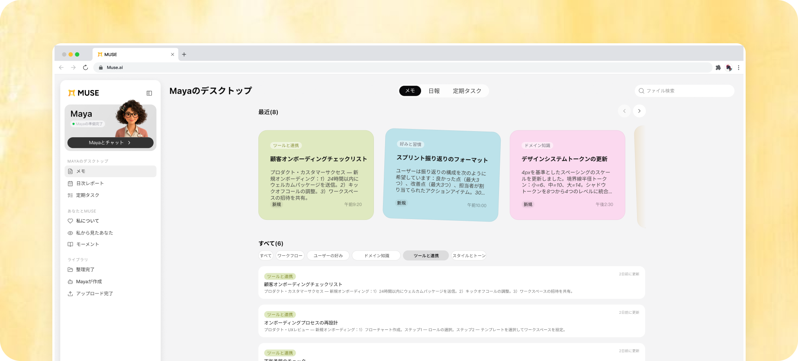Click the すべて(6) section heading
This screenshot has height=361, width=798.
(x=271, y=244)
